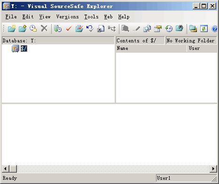
Task: Click the red Check Out checkmark icon
Action: click(x=69, y=29)
